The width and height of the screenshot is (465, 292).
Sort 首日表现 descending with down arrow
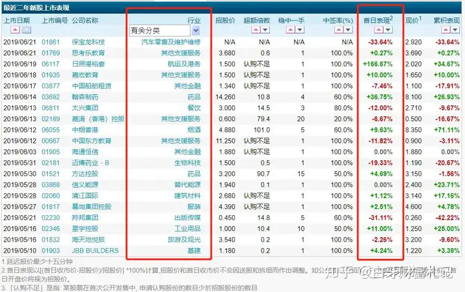point(388,30)
